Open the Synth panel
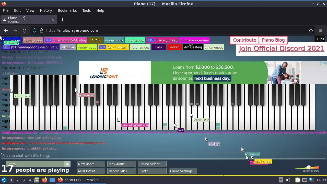Image resolution: width=327 pixels, height=184 pixels. pyautogui.click(x=152, y=171)
